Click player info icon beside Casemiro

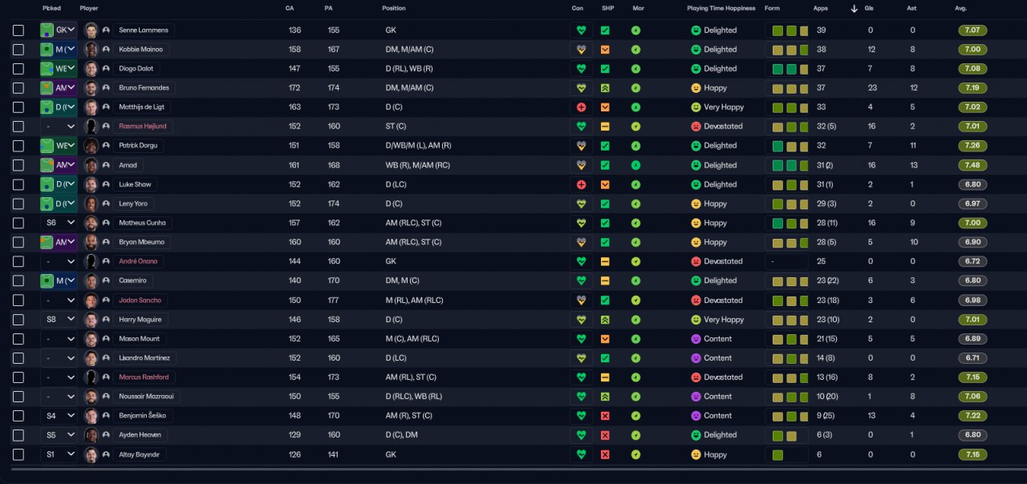(x=106, y=281)
